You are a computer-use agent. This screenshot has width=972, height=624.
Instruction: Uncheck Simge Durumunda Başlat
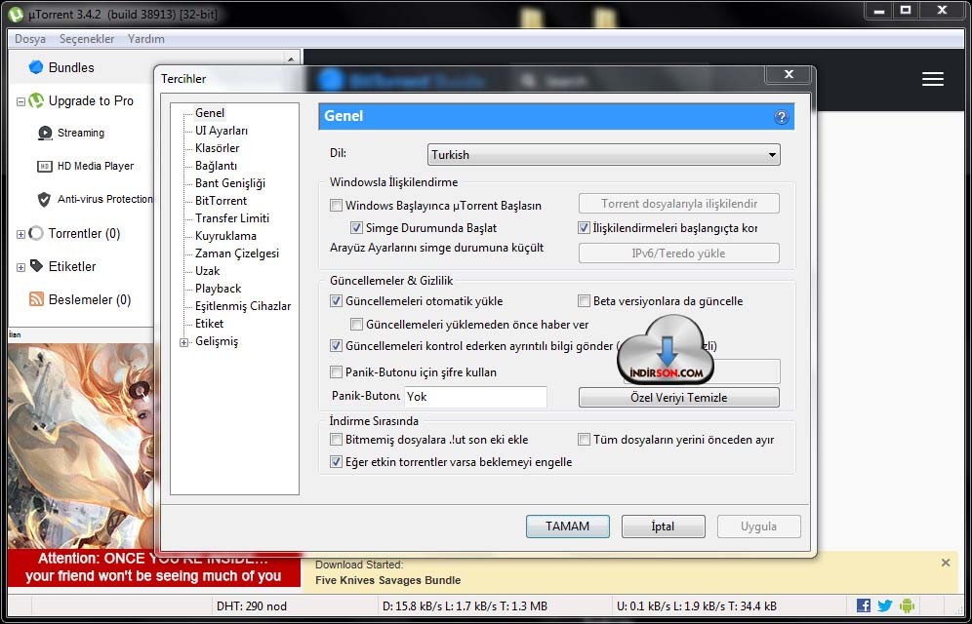pos(356,228)
